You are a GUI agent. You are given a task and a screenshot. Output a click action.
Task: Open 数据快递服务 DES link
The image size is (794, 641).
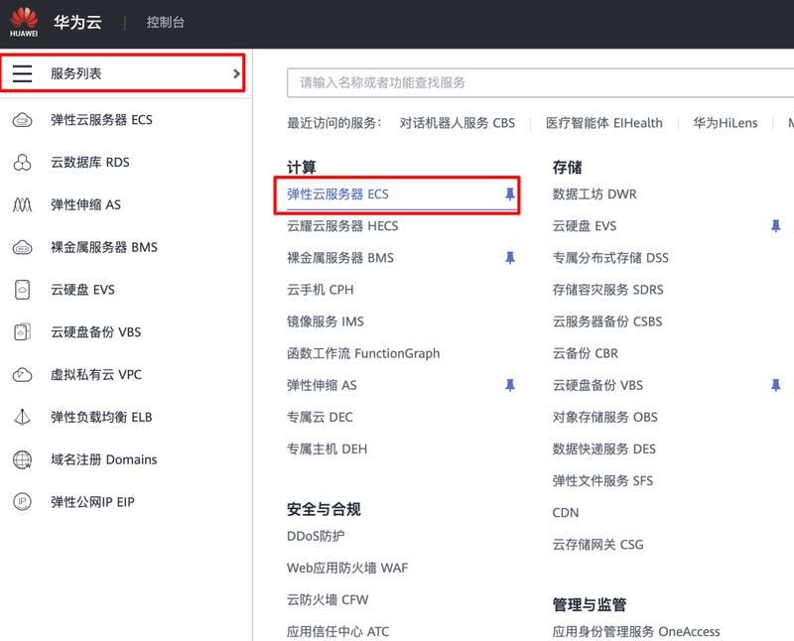click(x=604, y=449)
